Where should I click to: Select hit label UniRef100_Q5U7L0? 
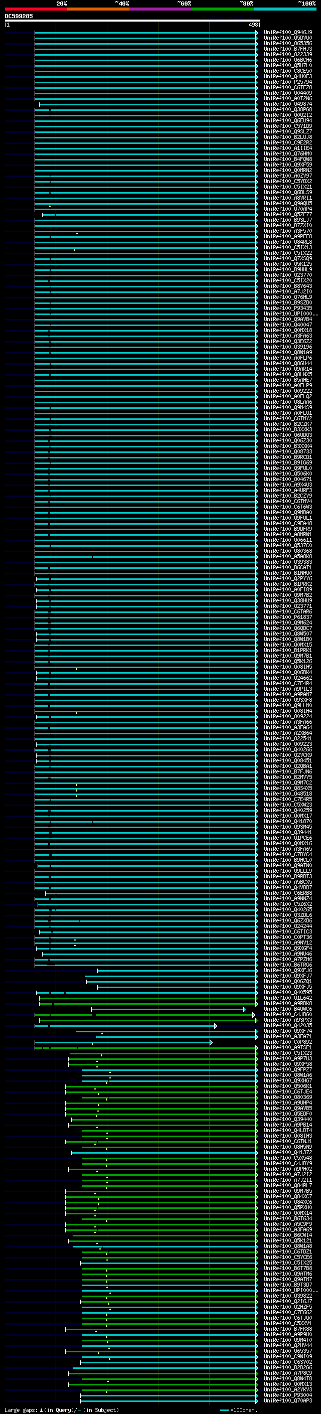pos(288,65)
